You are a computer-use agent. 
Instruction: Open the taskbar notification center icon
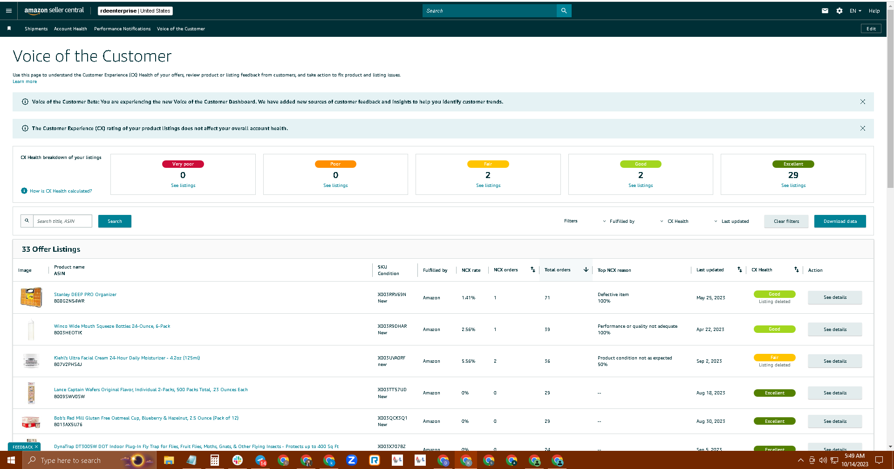[879, 460]
